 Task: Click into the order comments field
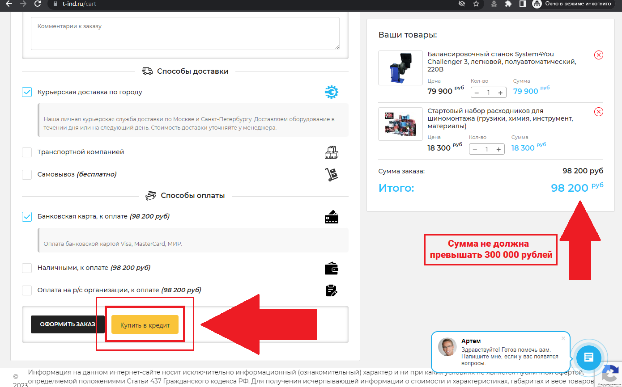click(x=185, y=34)
